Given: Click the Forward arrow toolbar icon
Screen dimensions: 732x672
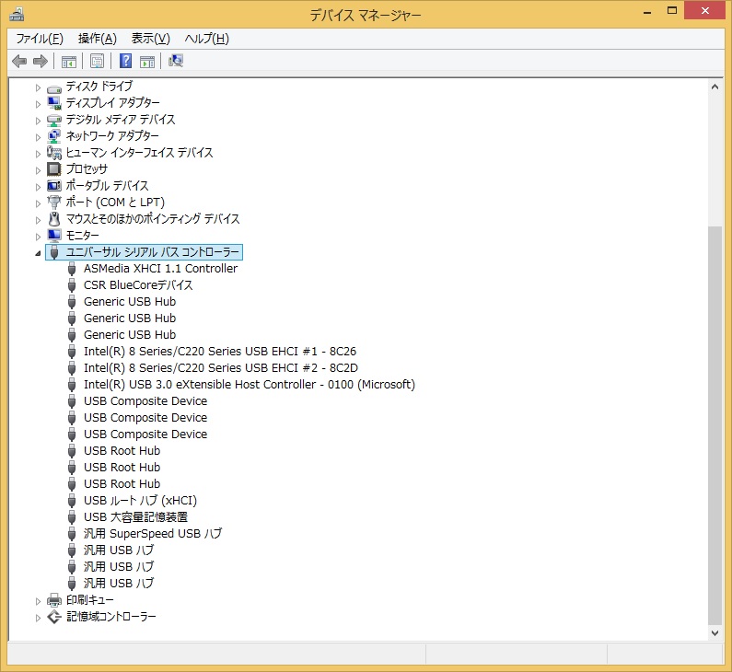Looking at the screenshot, I should click(41, 61).
